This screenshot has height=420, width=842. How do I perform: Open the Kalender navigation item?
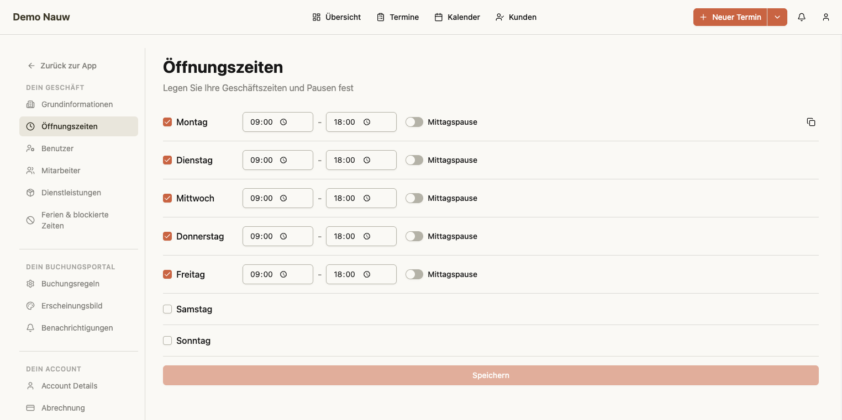coord(457,17)
